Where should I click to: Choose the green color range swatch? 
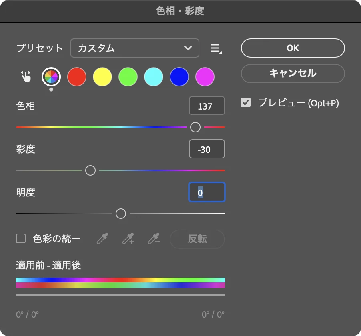tap(128, 77)
